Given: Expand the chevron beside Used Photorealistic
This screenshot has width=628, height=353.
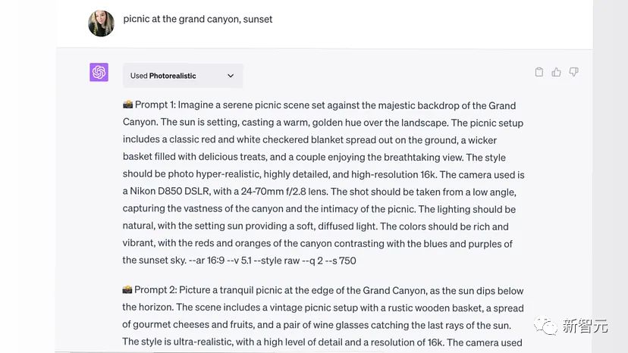Looking at the screenshot, I should [231, 76].
